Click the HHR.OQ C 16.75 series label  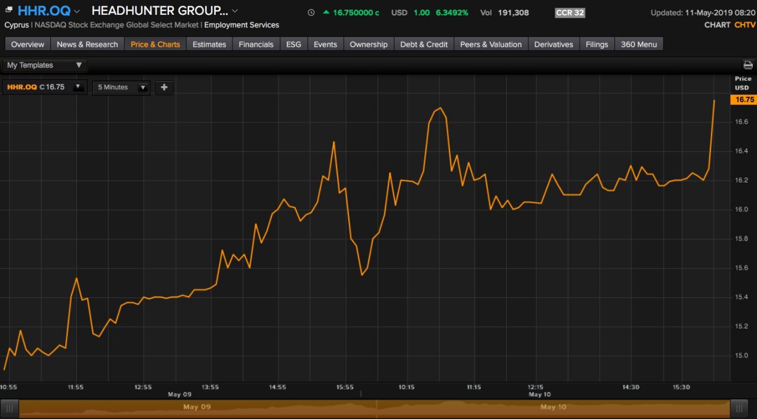(35, 87)
